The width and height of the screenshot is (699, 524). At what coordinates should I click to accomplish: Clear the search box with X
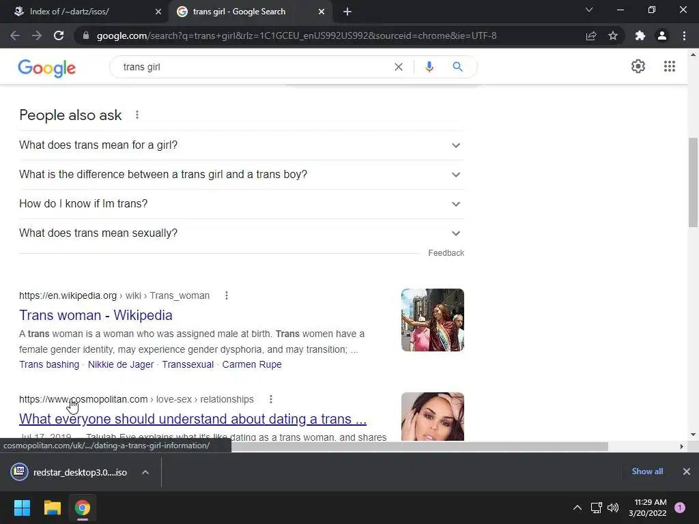(x=399, y=67)
